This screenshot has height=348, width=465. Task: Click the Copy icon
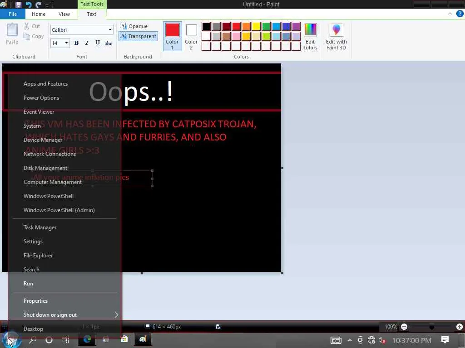tap(27, 36)
